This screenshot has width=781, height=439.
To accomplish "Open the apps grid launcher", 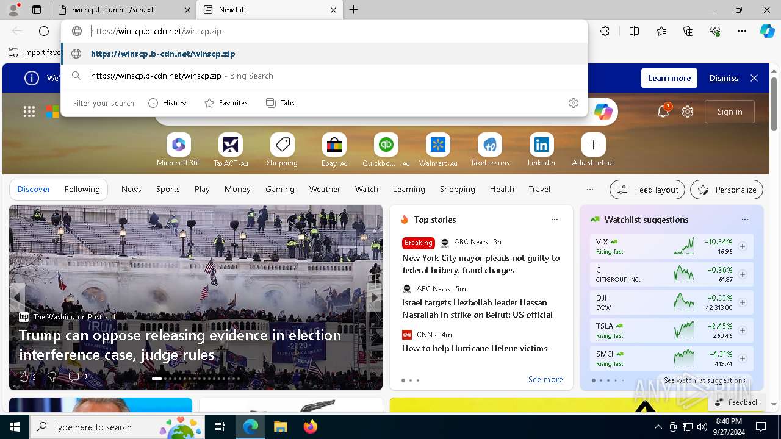I will (x=29, y=112).
